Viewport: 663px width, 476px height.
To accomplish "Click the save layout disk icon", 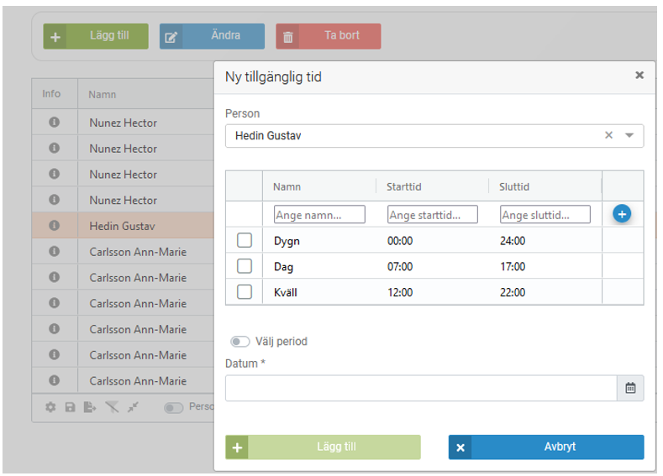I will click(x=70, y=407).
